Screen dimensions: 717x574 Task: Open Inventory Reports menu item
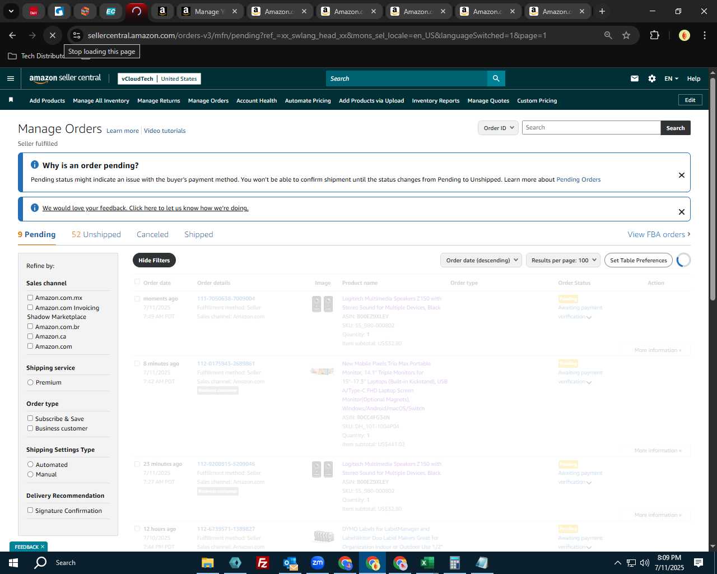click(436, 101)
